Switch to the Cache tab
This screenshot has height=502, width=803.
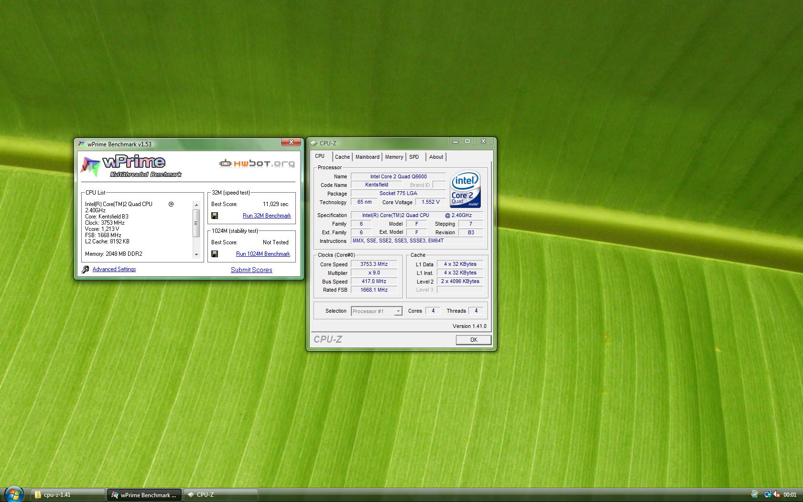click(x=342, y=157)
